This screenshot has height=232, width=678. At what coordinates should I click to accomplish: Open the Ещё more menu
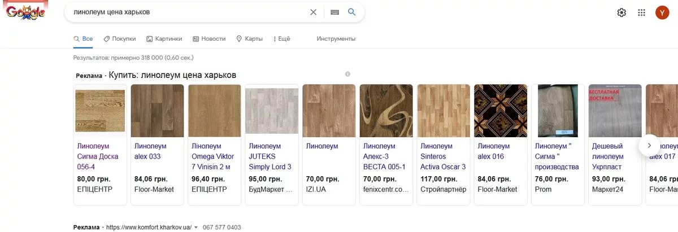pyautogui.click(x=281, y=39)
